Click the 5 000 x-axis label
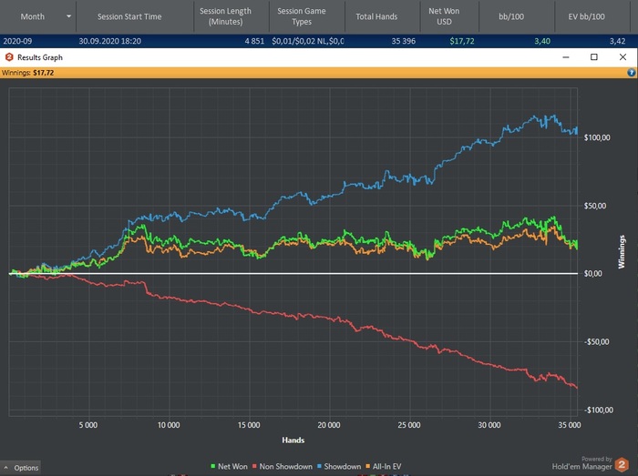 click(x=88, y=425)
